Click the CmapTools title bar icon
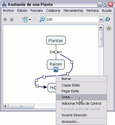 [4, 4]
